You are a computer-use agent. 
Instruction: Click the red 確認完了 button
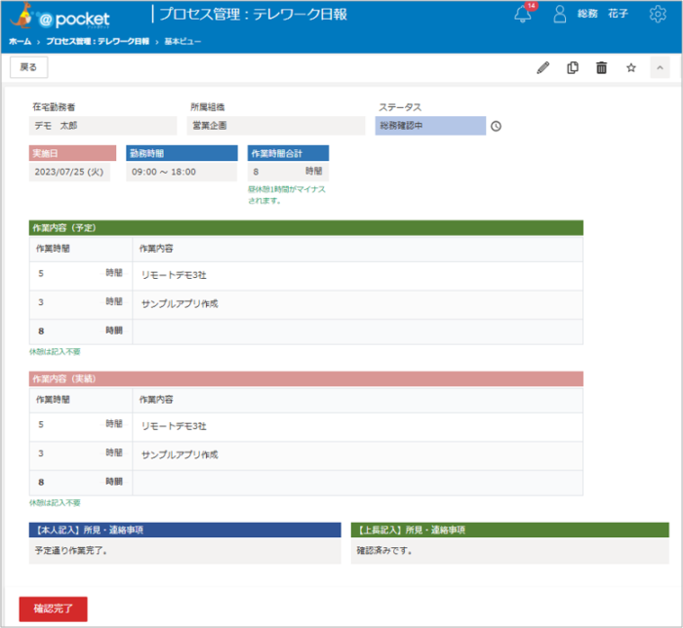click(53, 608)
